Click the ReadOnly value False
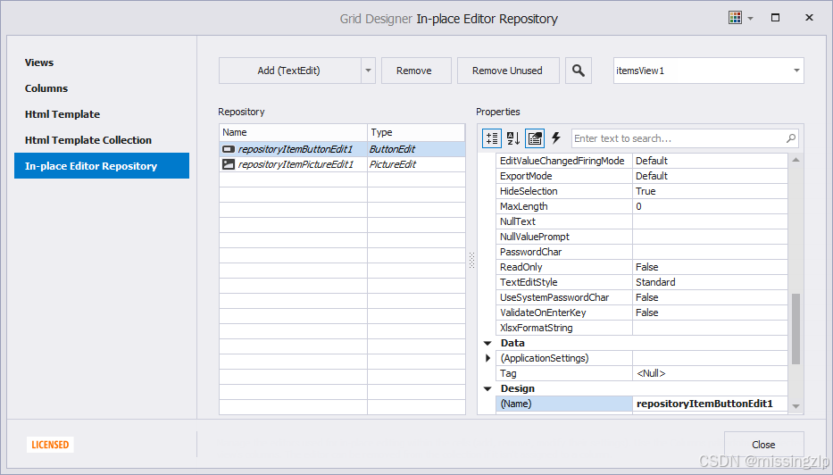The image size is (833, 475). 710,267
